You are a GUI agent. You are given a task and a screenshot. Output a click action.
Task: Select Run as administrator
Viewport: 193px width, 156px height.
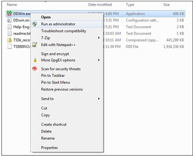67,24
